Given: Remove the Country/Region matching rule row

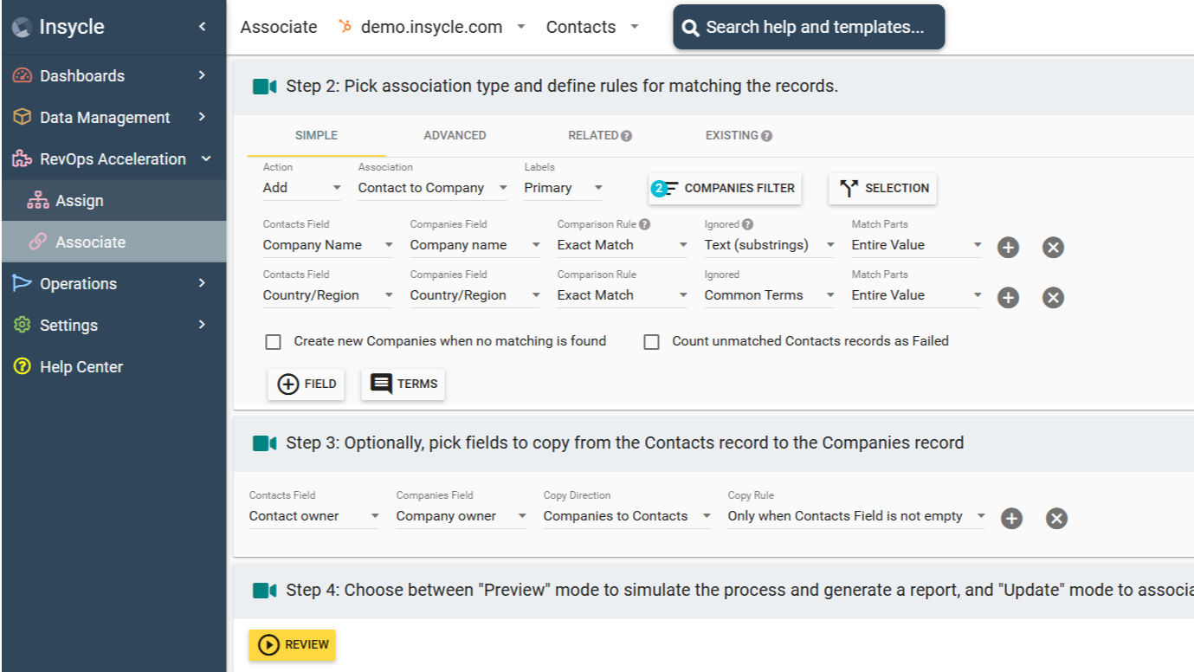Looking at the screenshot, I should 1053,298.
